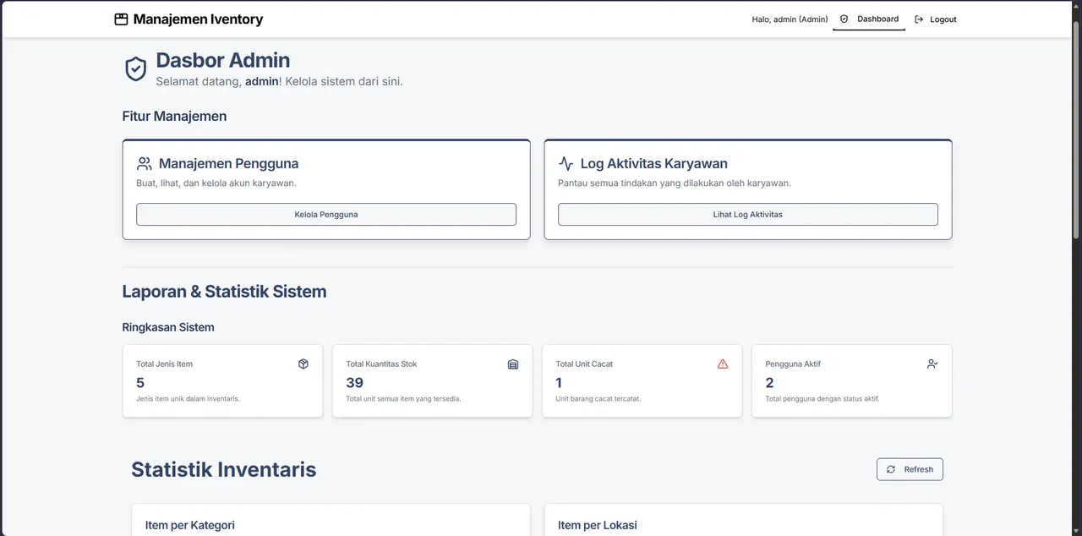Click the Total Jenis Item label
1082x536 pixels.
pyautogui.click(x=164, y=364)
